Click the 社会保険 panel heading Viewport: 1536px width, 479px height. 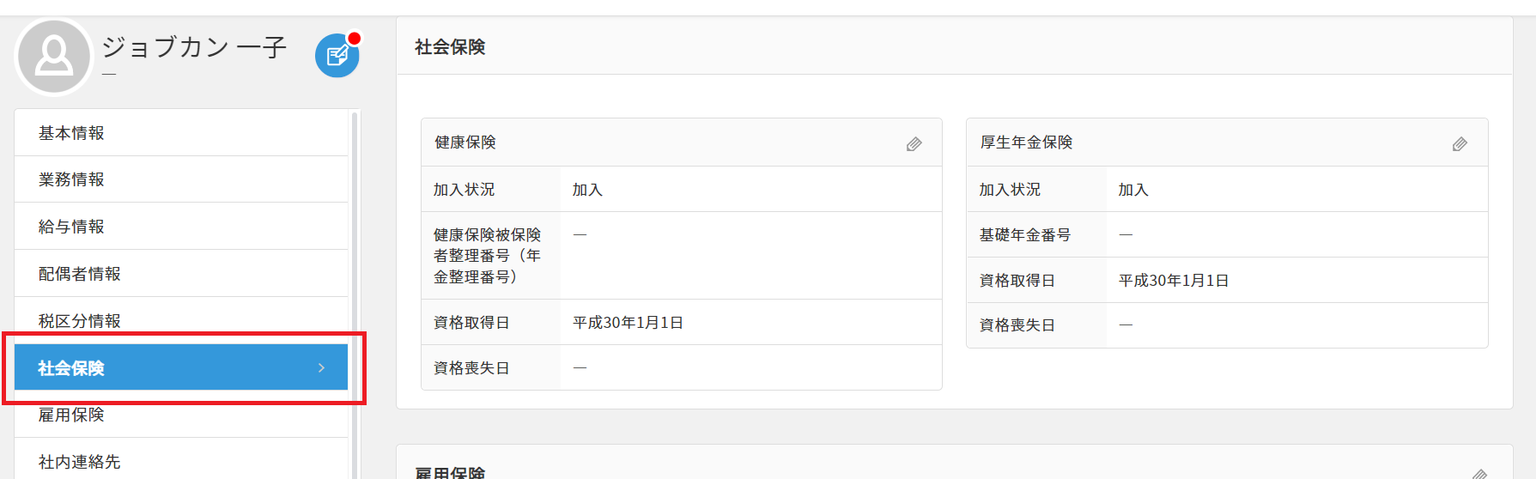coord(450,47)
